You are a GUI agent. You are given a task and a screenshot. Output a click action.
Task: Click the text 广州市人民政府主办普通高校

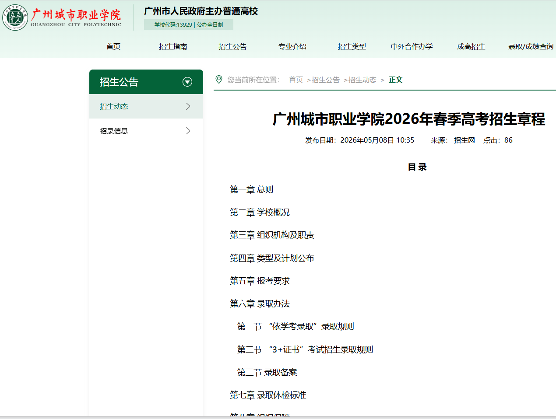tap(201, 11)
